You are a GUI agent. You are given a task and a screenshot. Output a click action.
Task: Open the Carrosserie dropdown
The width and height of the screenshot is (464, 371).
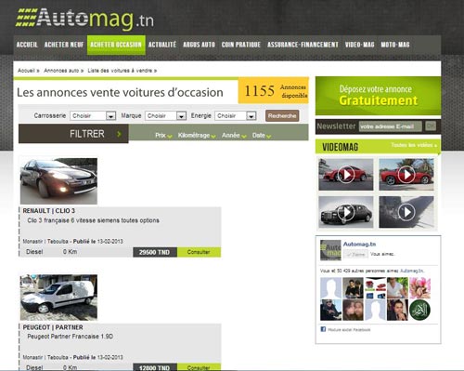(x=93, y=115)
